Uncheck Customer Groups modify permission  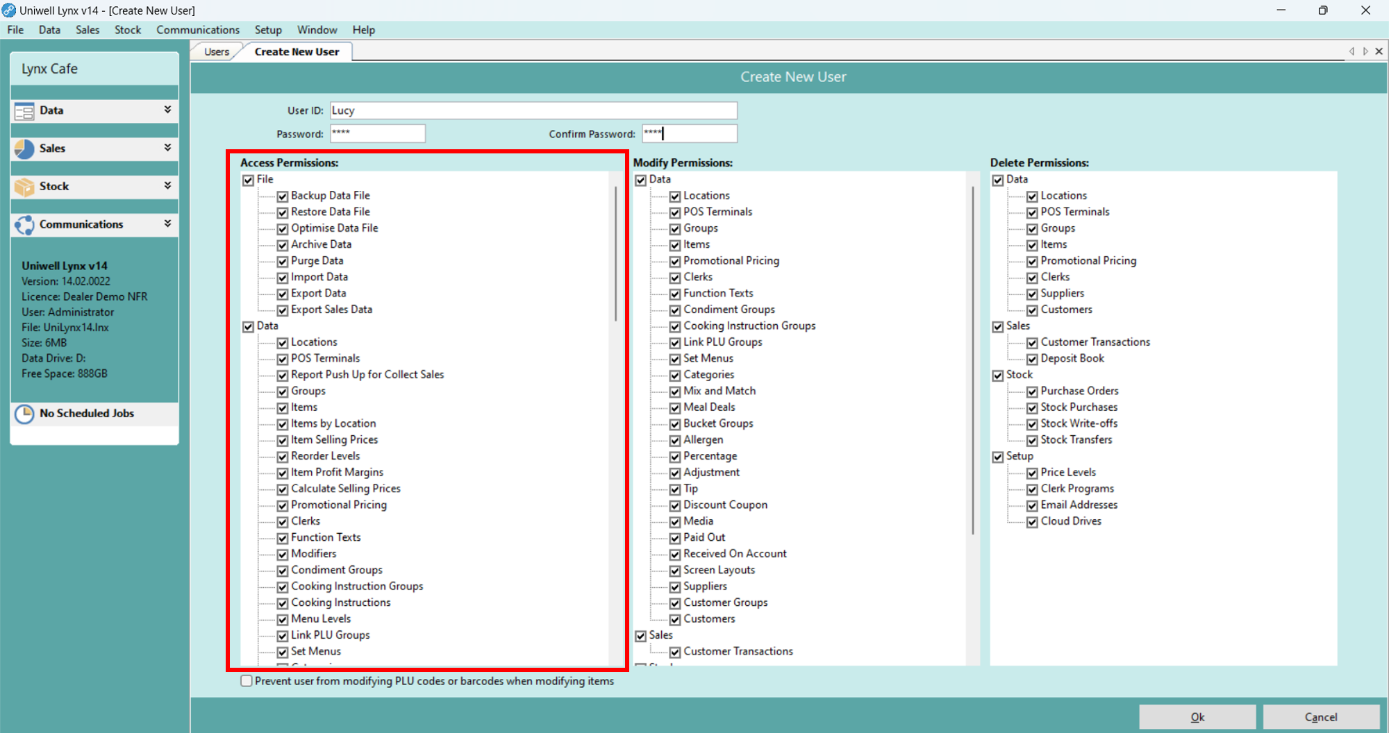coord(675,603)
